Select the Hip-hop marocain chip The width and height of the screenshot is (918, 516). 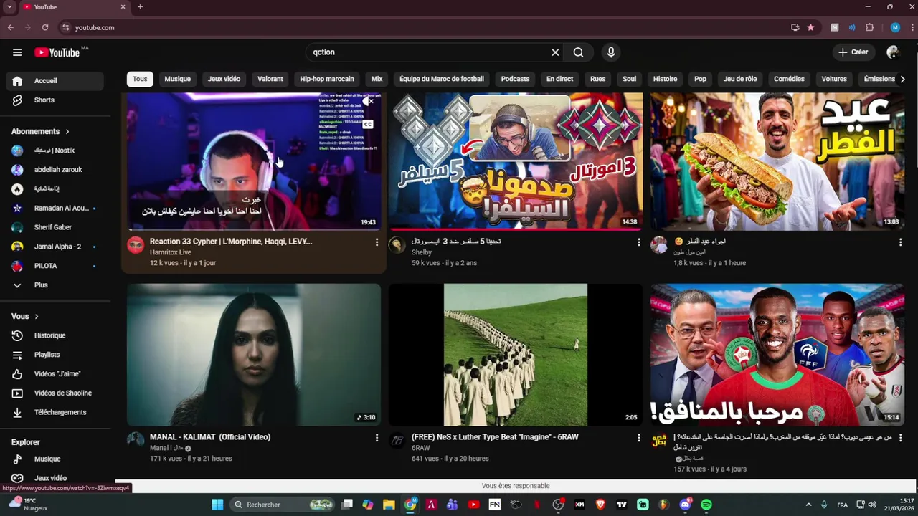[327, 79]
